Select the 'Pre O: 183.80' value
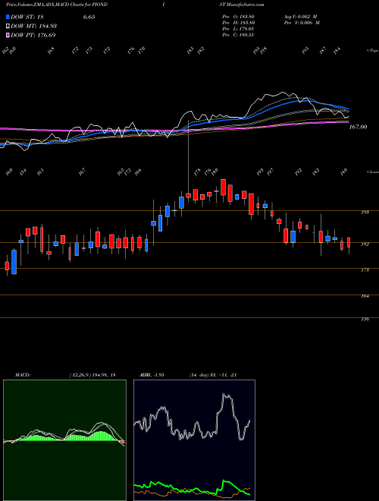Screen dimensions: 379x501 [x=238, y=17]
